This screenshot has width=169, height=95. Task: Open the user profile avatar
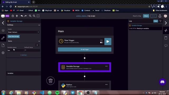165,16
